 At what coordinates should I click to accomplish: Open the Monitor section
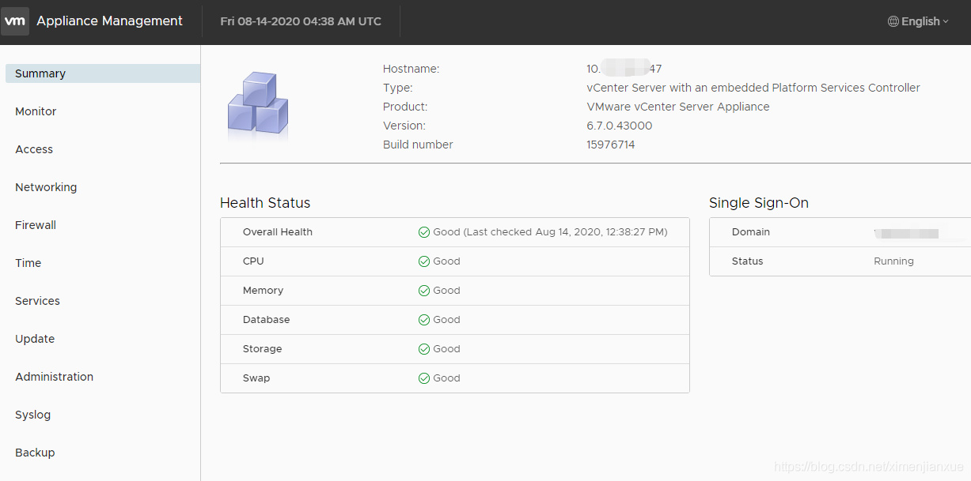click(x=36, y=111)
